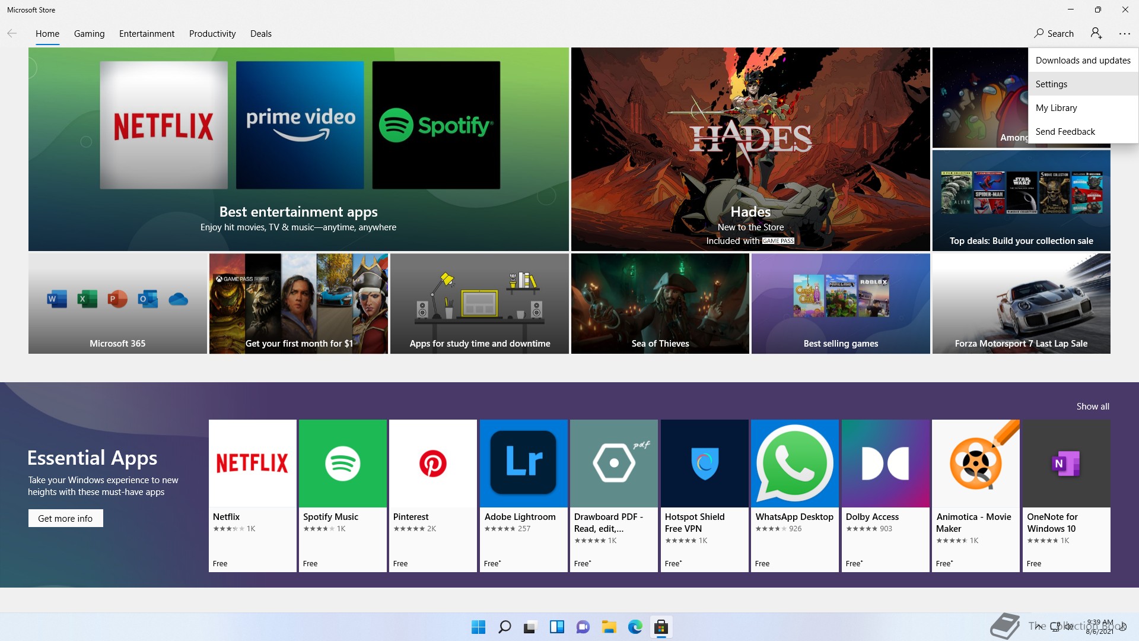Launch Microsoft Edge from taskbar
Viewport: 1139px width, 641px height.
click(635, 627)
